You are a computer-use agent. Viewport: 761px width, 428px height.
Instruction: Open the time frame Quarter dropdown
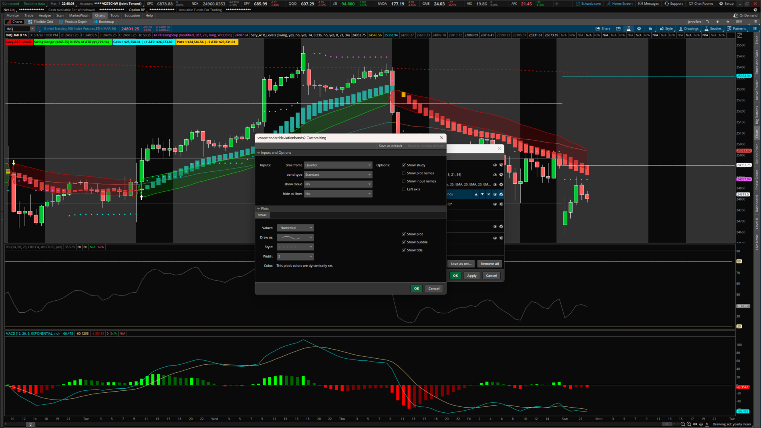coord(338,165)
